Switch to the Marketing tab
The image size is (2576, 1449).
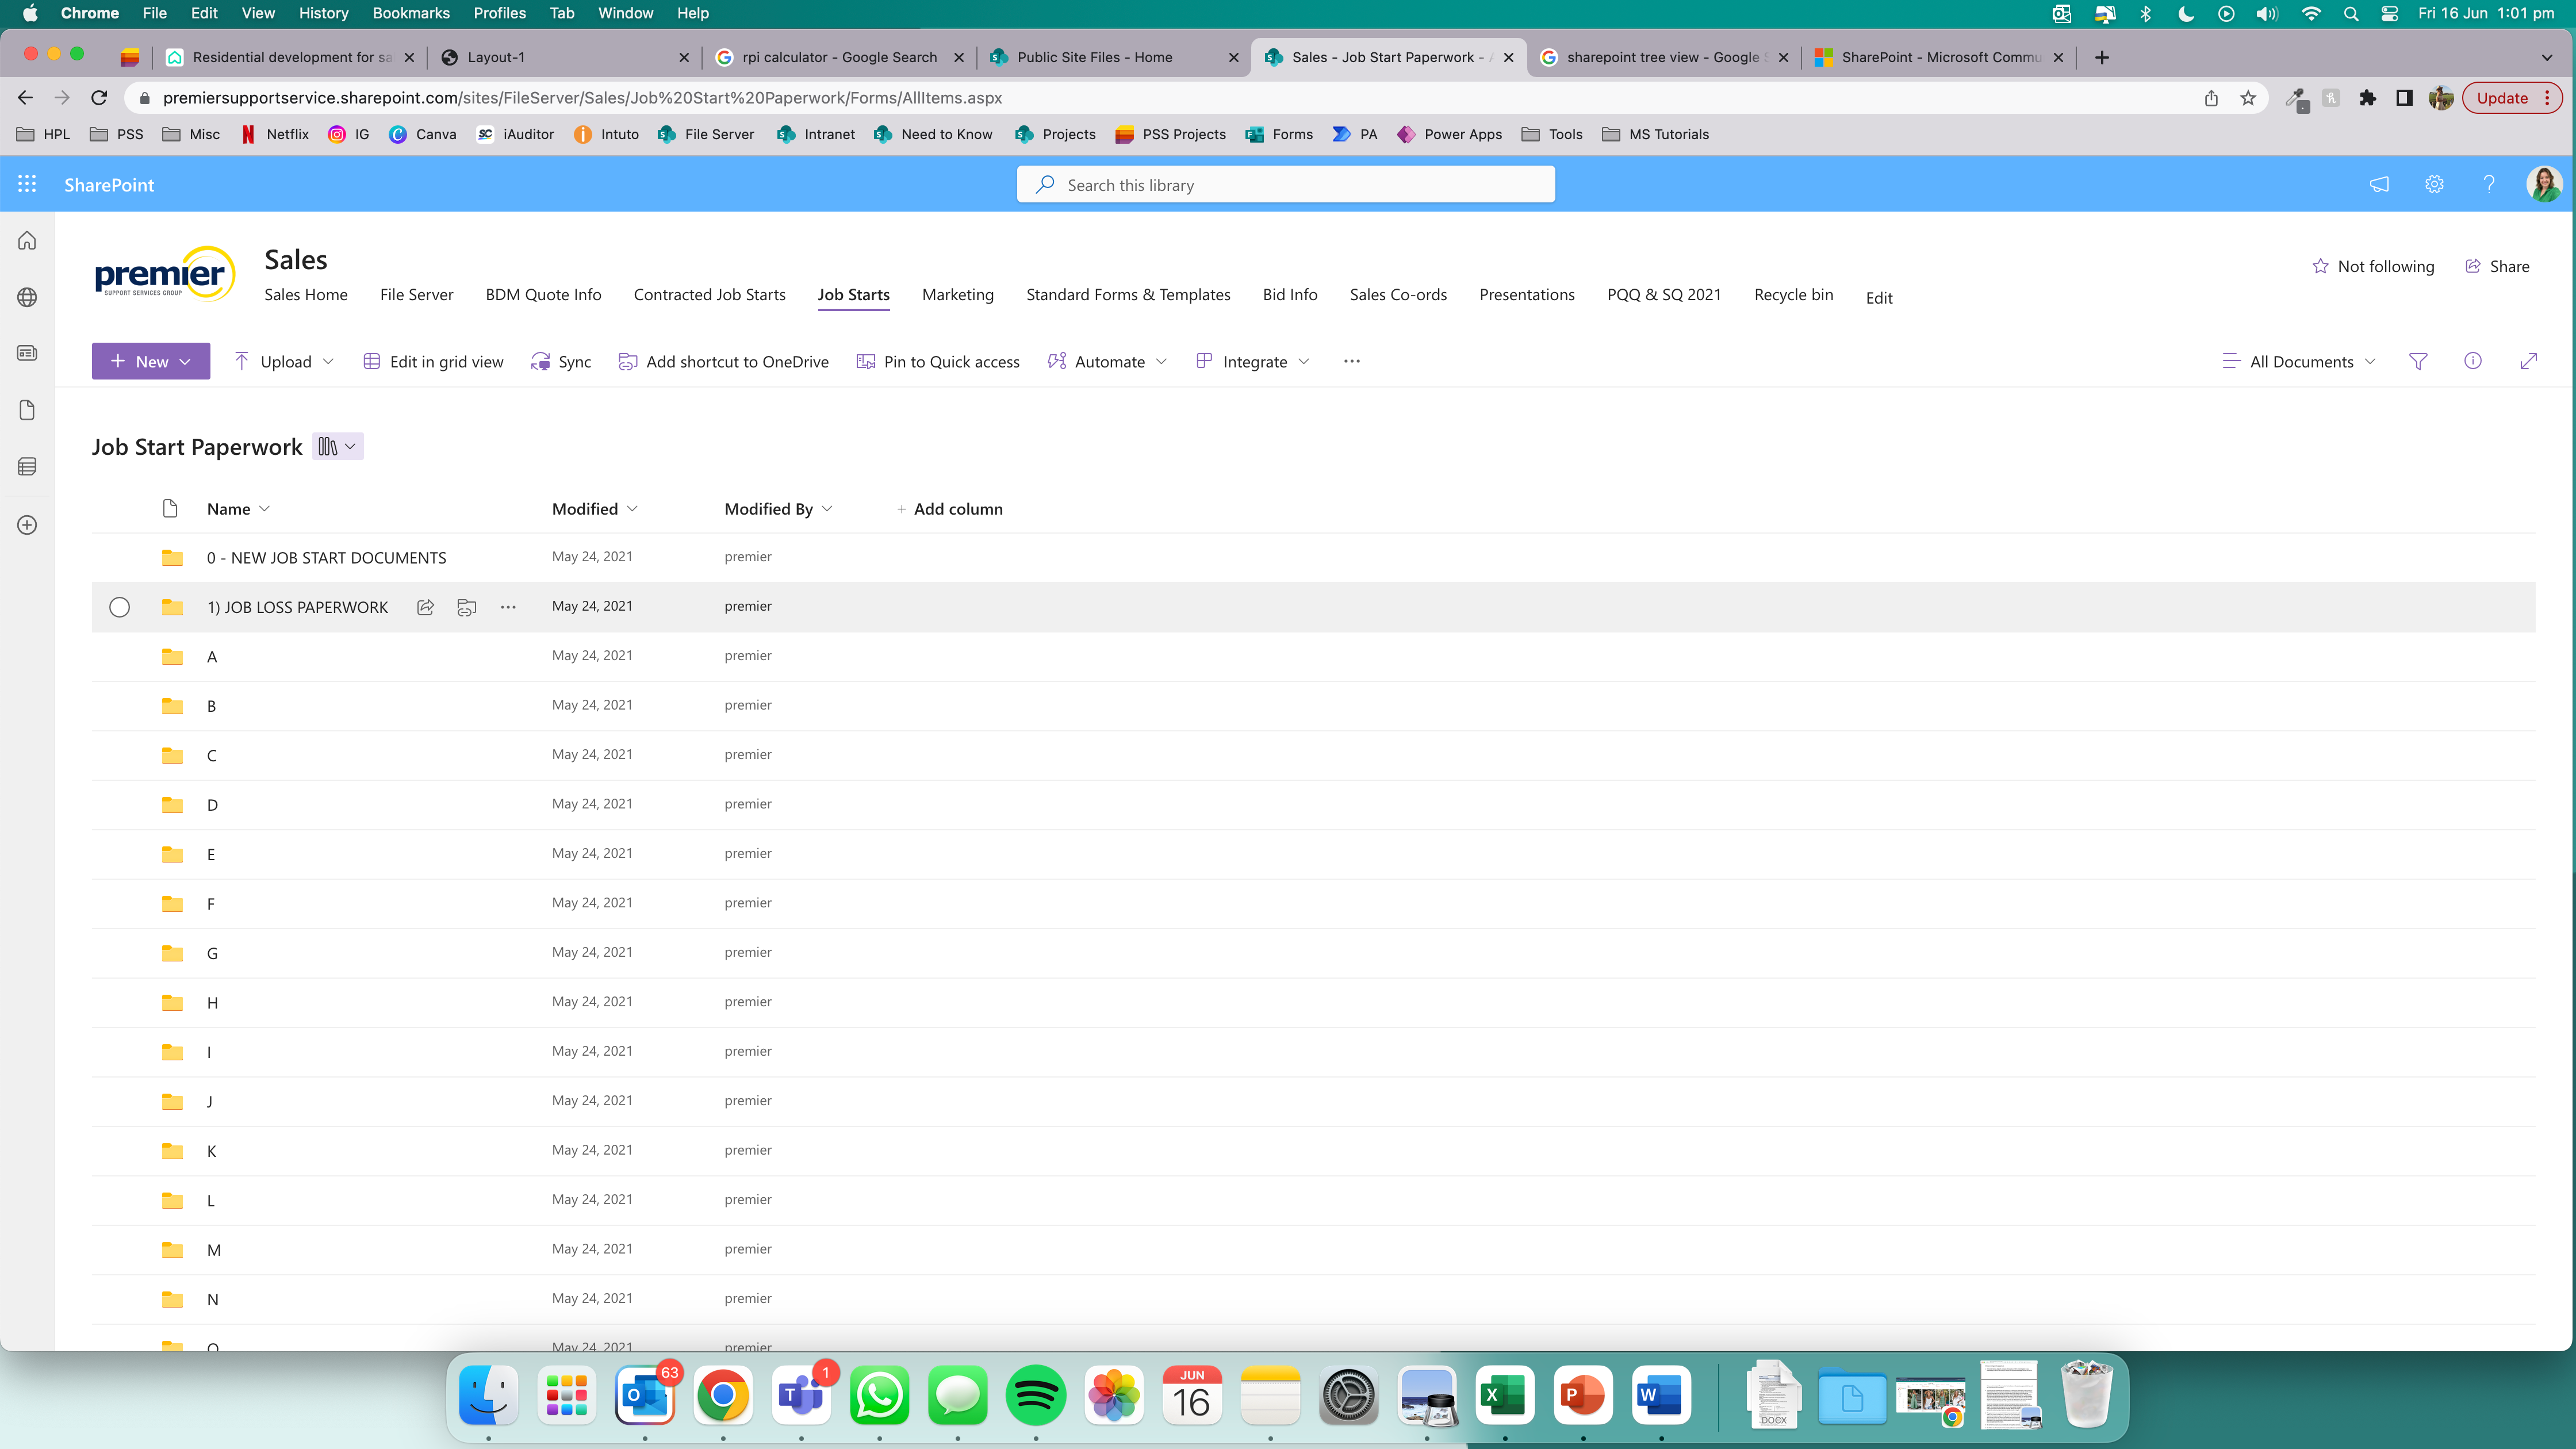(957, 294)
